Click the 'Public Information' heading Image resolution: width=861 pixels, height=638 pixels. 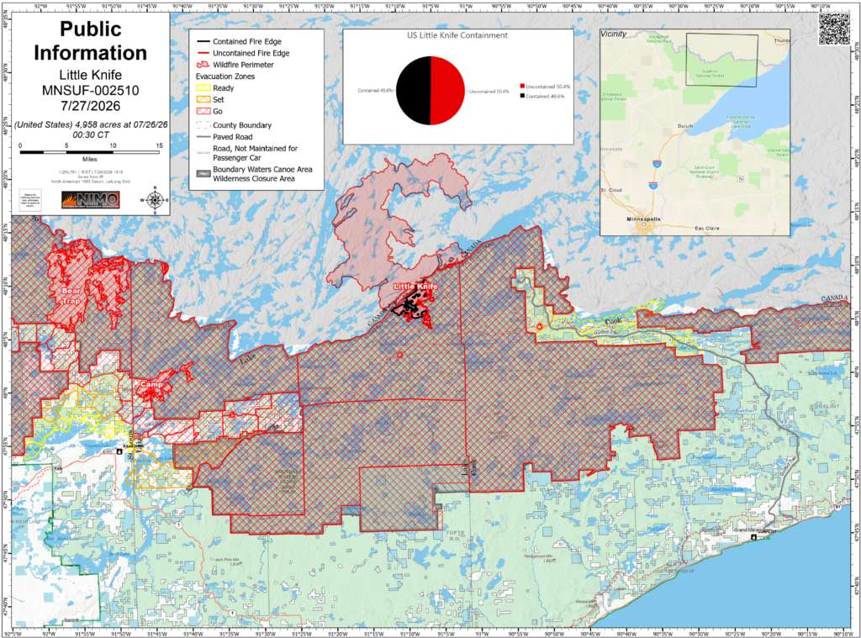click(x=91, y=40)
